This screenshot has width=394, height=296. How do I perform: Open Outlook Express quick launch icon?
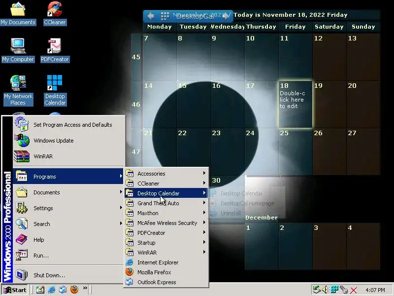(x=63, y=290)
